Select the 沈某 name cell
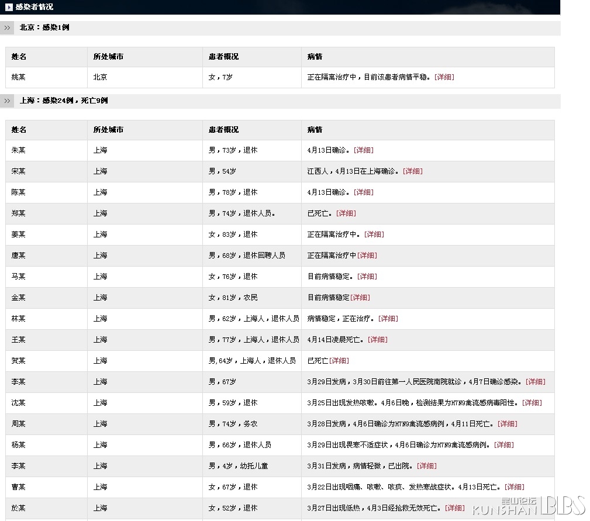This screenshot has width=590, height=521. pyautogui.click(x=47, y=403)
